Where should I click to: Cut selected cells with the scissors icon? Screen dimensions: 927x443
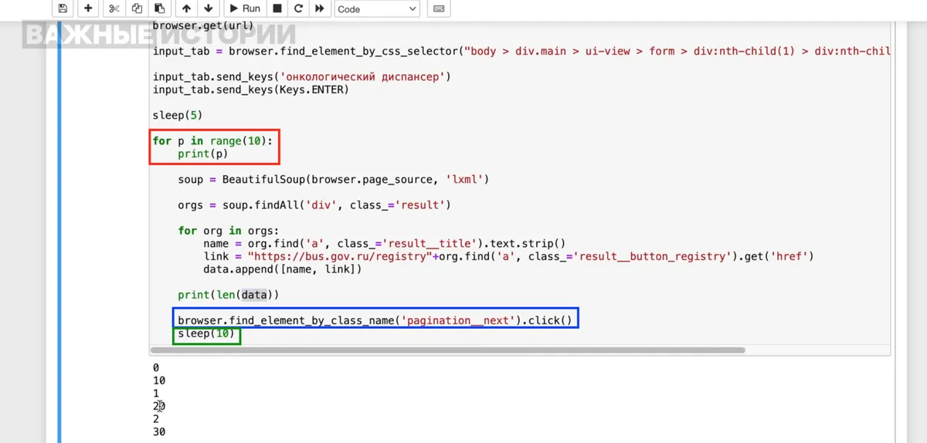(114, 8)
